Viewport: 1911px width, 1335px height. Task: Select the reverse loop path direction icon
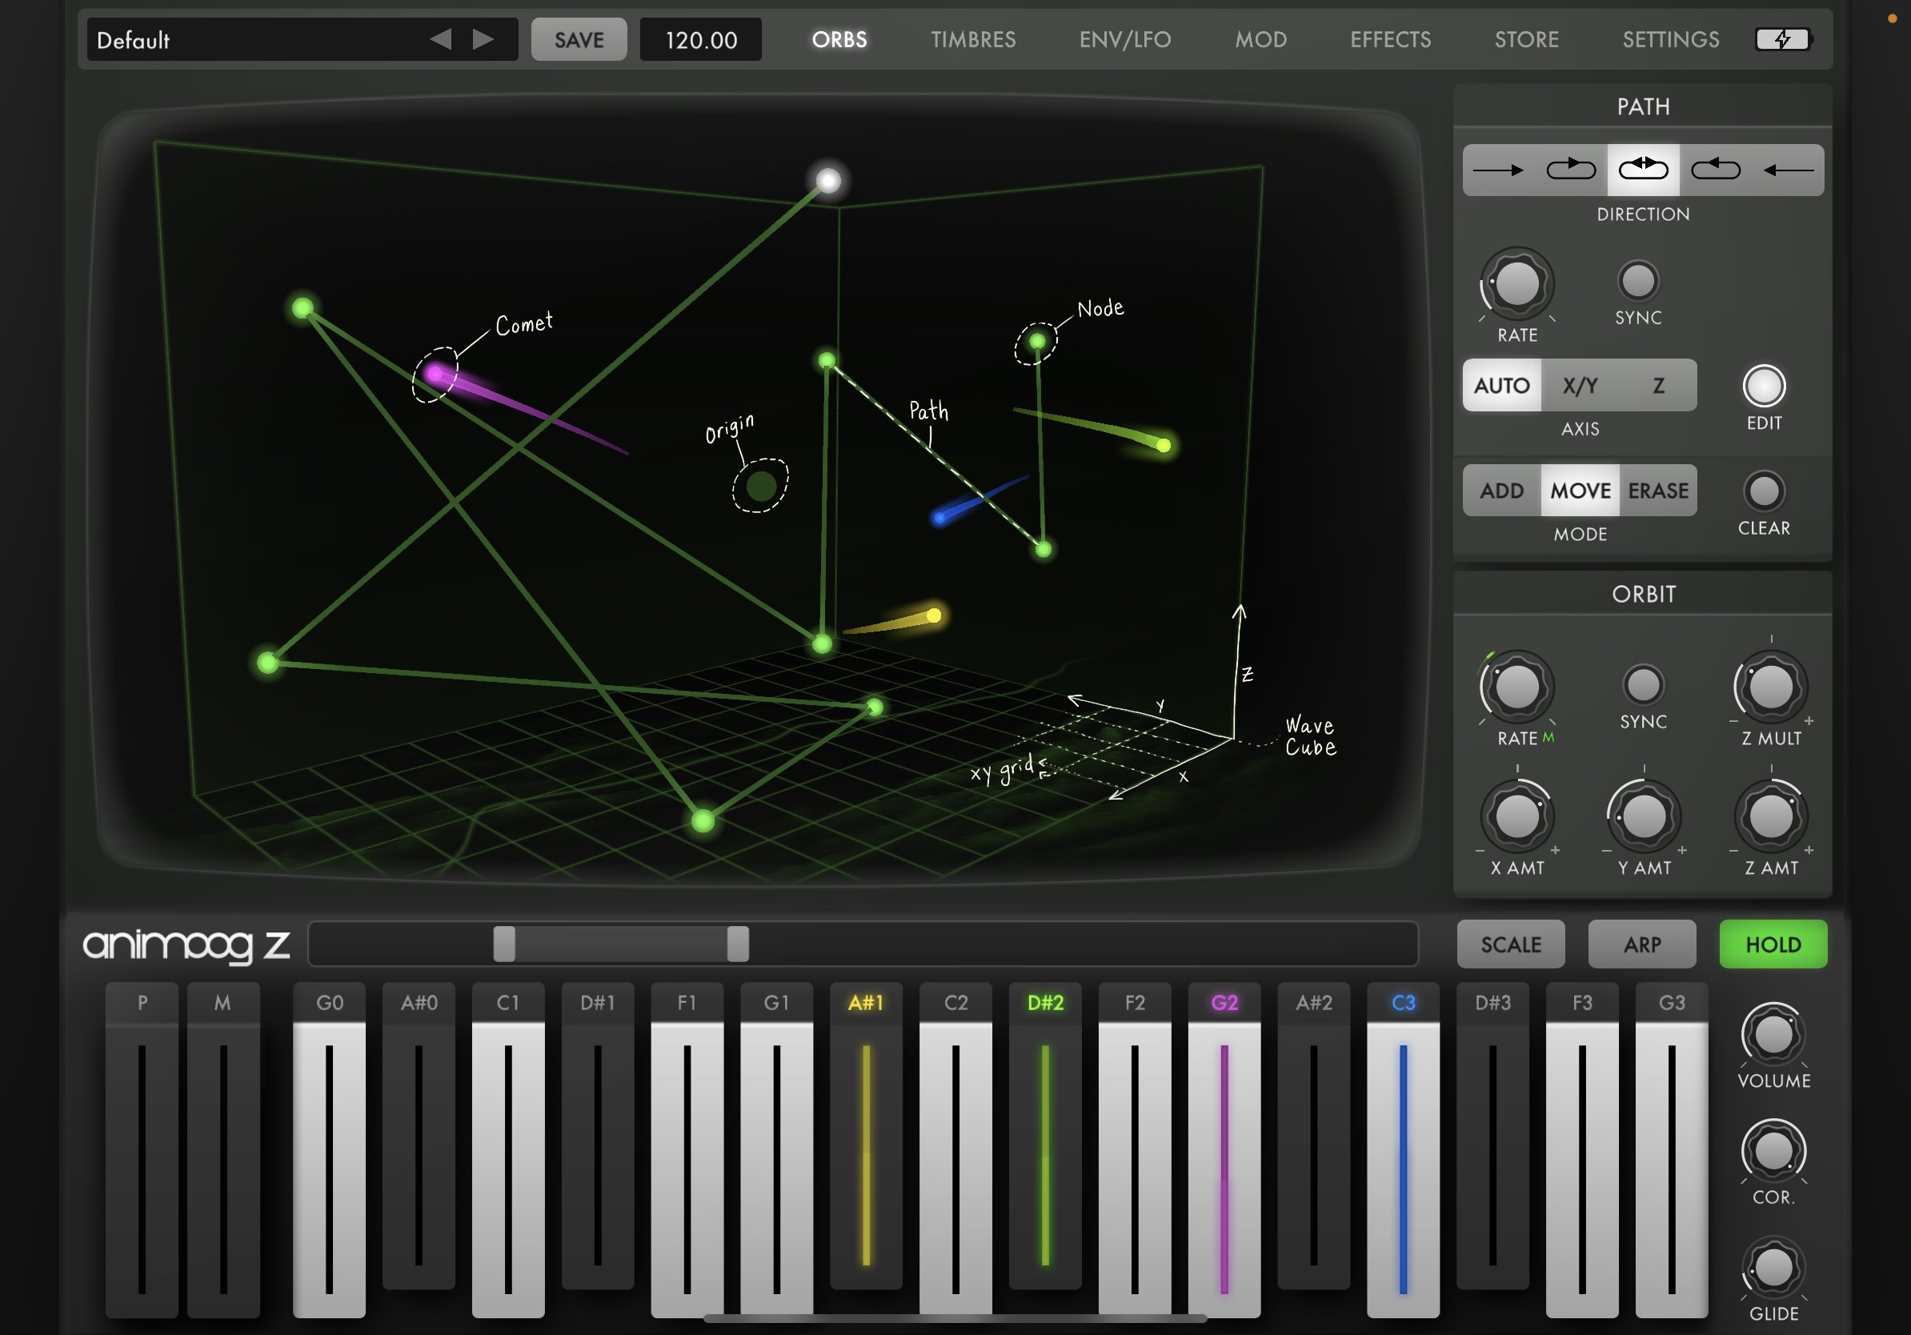[1716, 170]
